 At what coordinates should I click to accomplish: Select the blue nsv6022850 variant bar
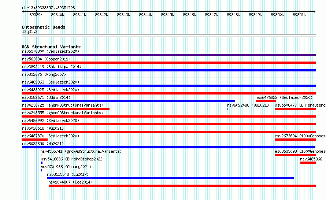click(168, 147)
